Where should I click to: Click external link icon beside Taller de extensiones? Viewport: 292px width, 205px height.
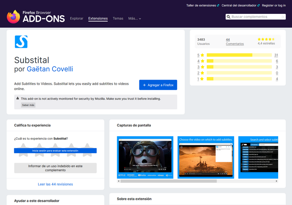tap(218, 5)
